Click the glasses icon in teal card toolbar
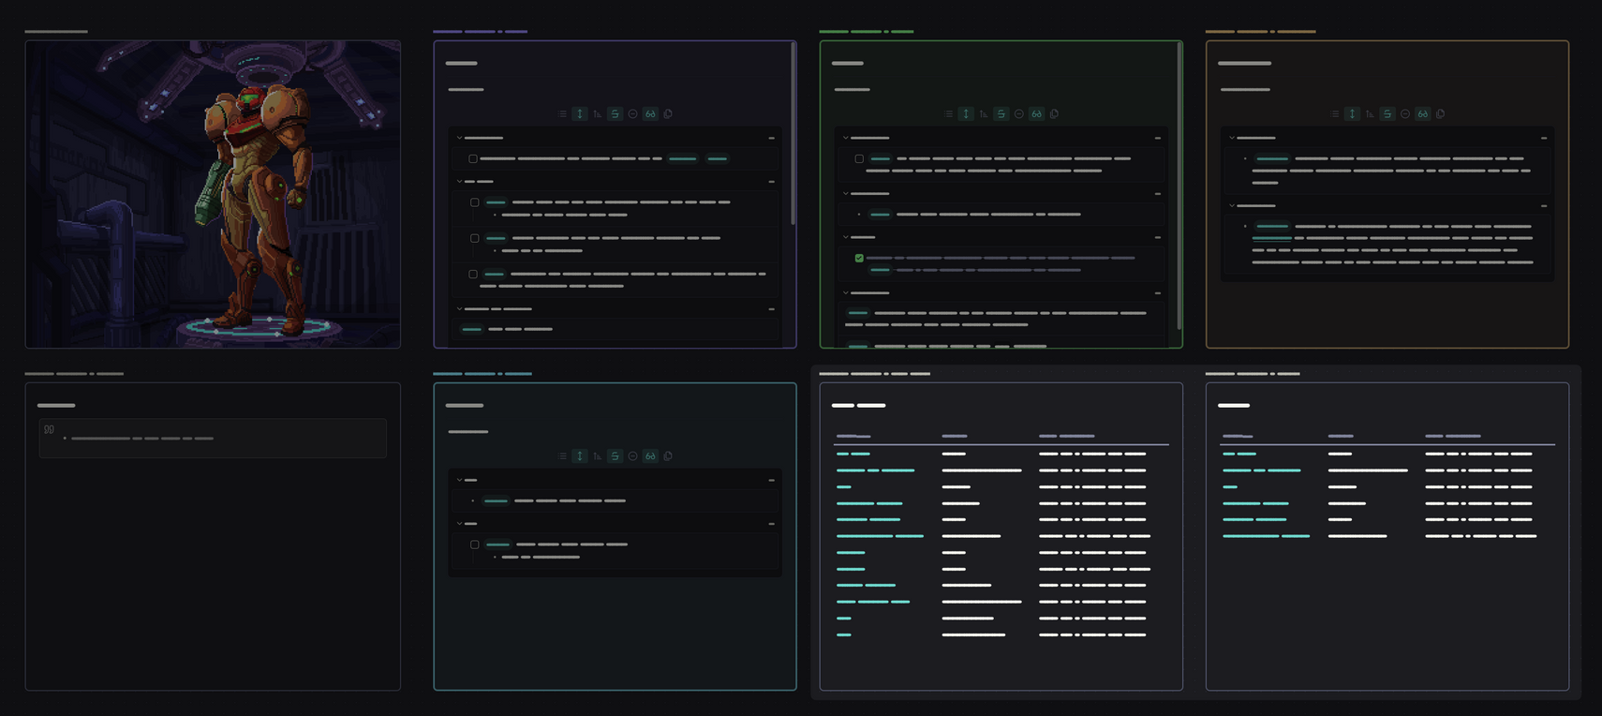1602x716 pixels. click(x=650, y=456)
